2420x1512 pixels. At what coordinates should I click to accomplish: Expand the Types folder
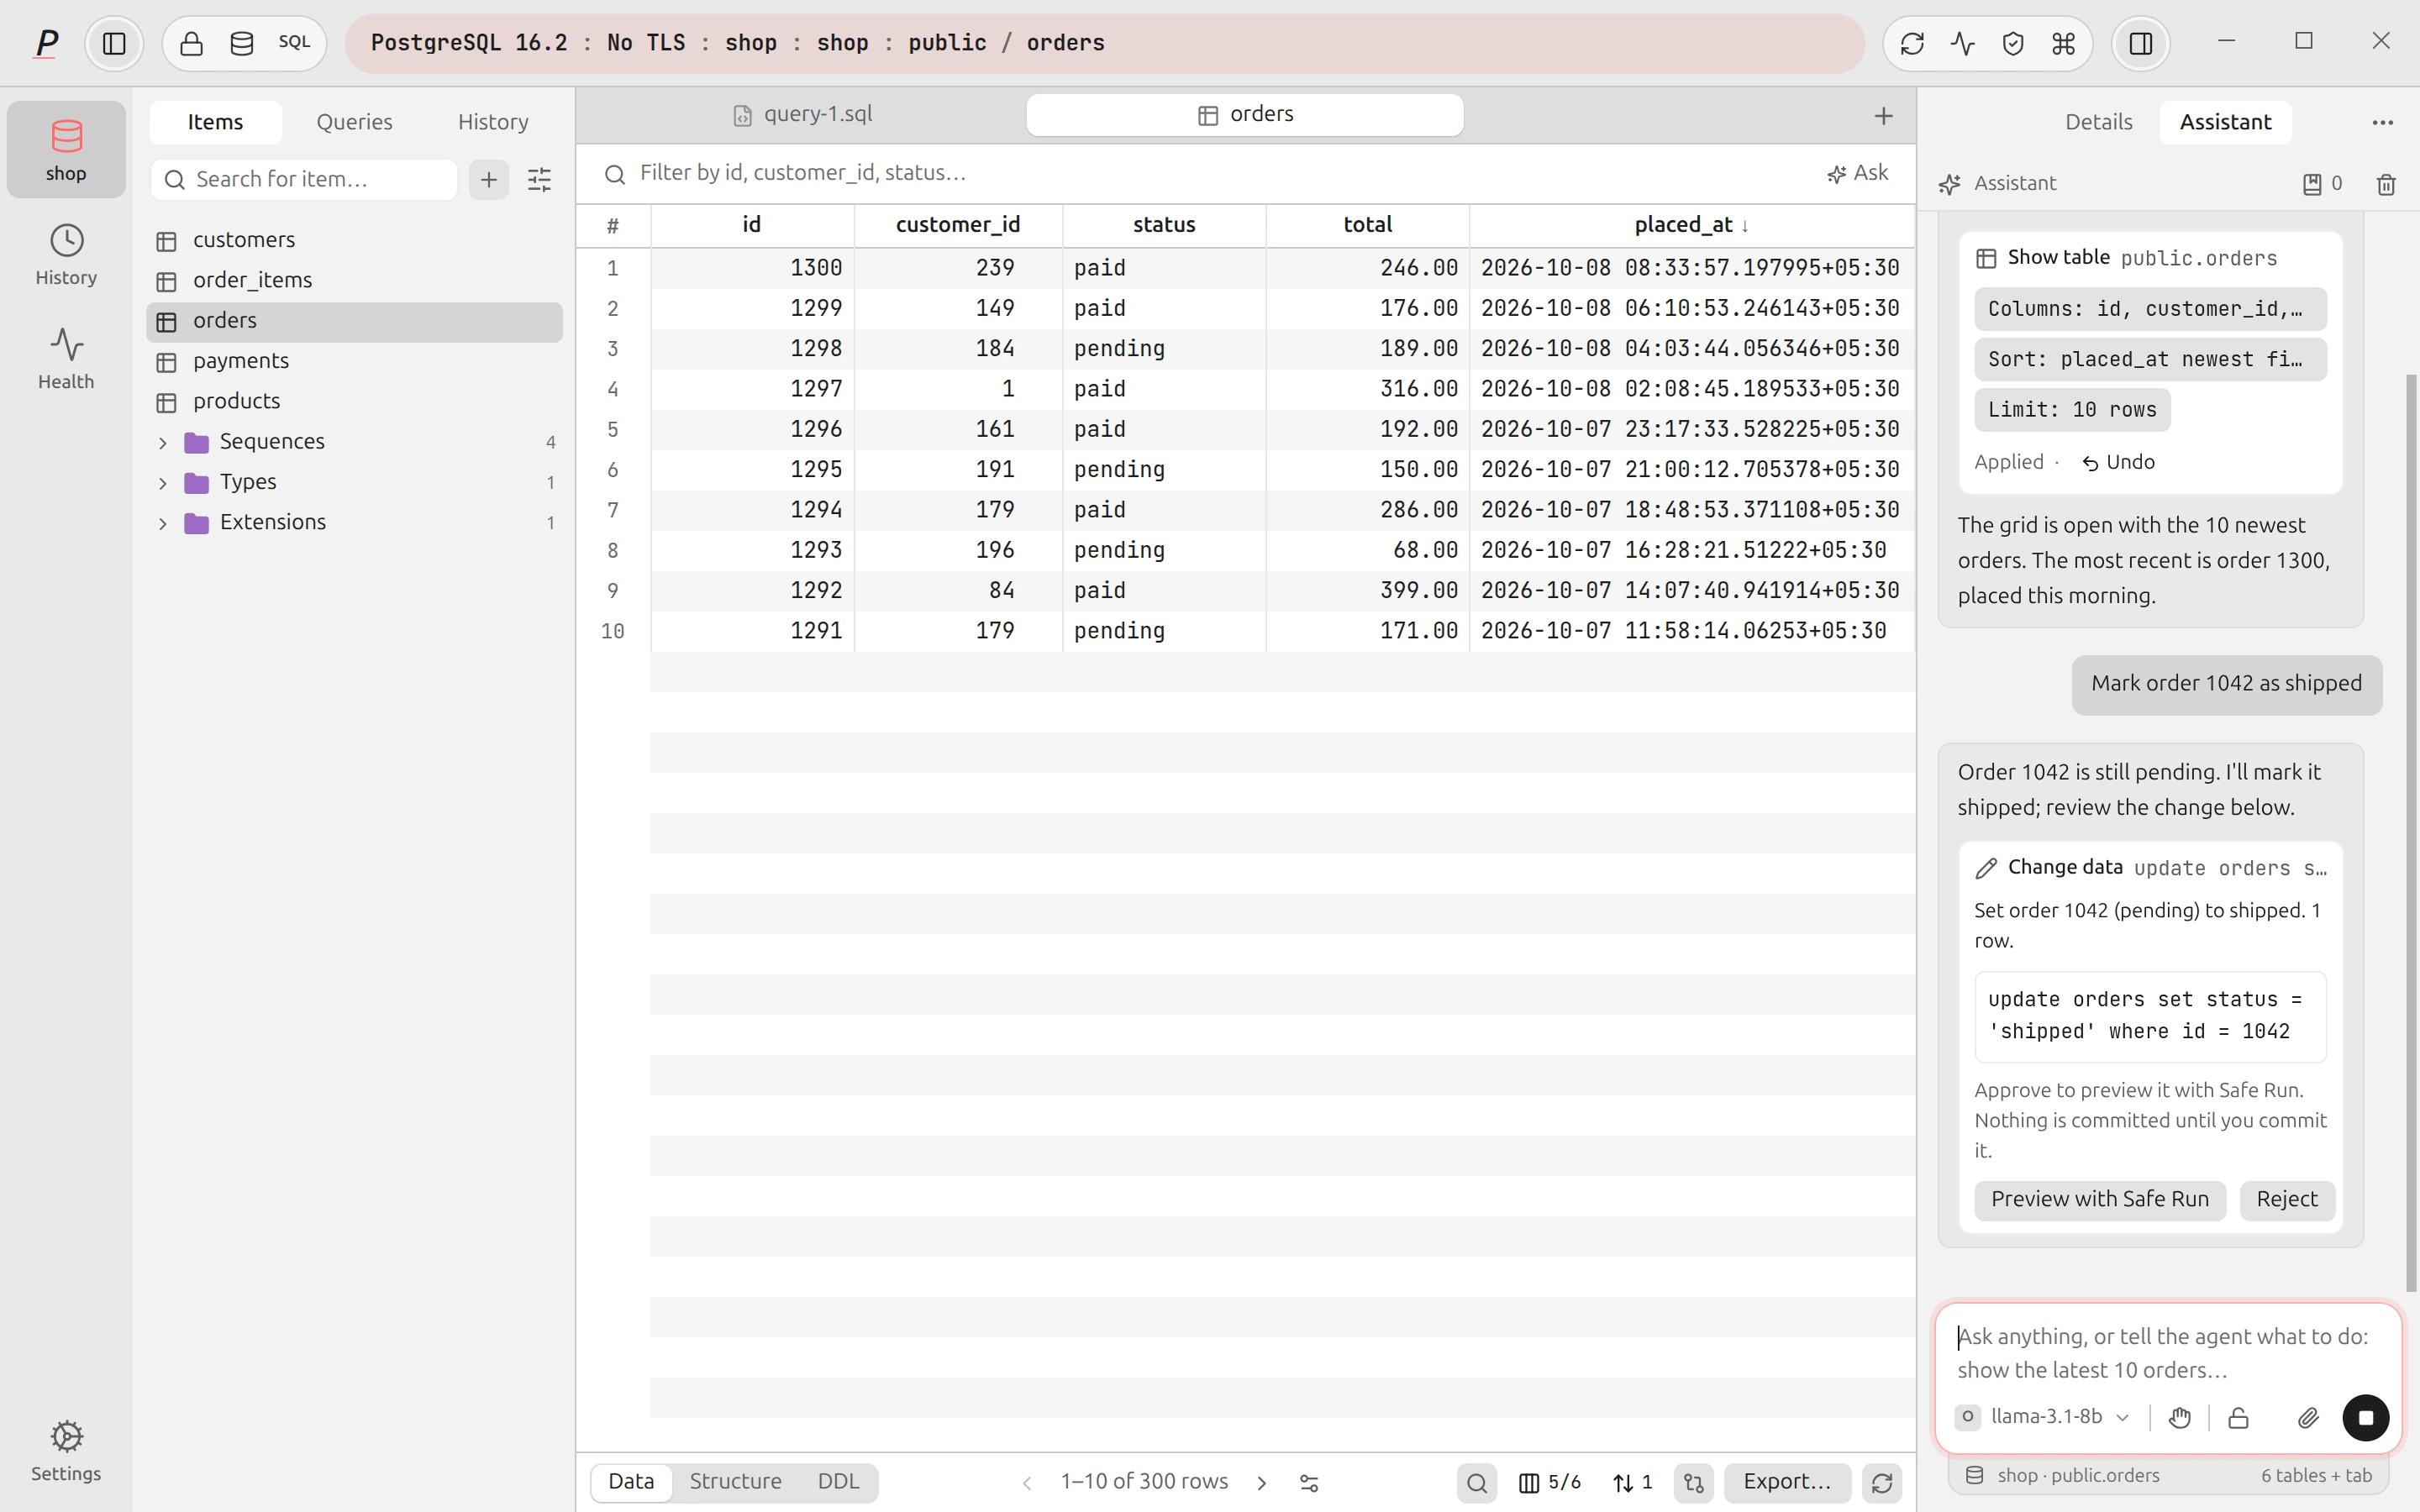[163, 483]
